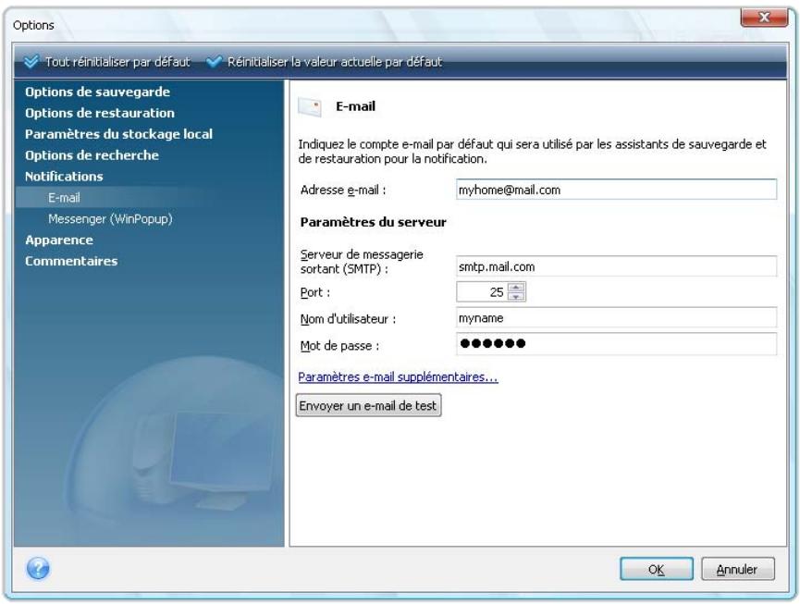This screenshot has height=604, width=800.
Task: Click Envoyer un e-mail de test button
Action: (x=368, y=405)
